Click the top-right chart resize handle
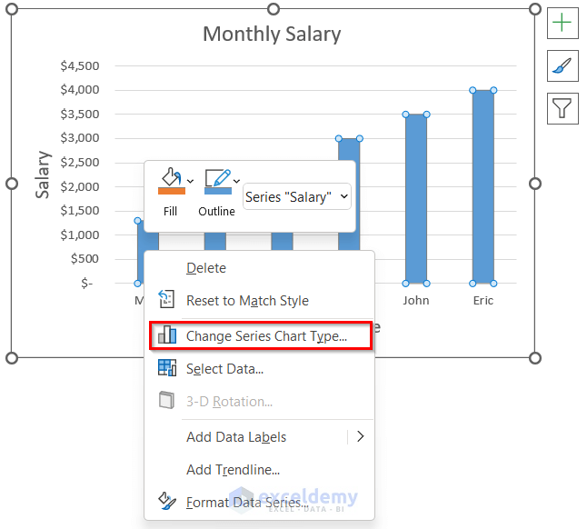Screen dimensions: 587x529 [535, 9]
